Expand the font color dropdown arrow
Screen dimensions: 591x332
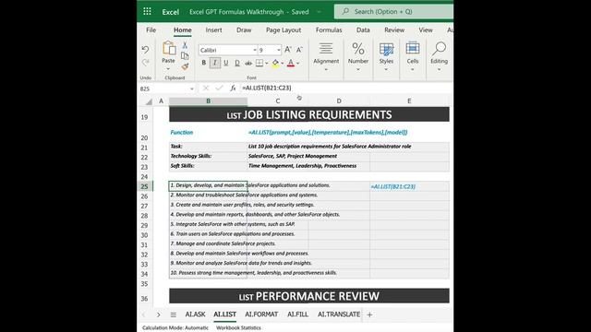297,64
